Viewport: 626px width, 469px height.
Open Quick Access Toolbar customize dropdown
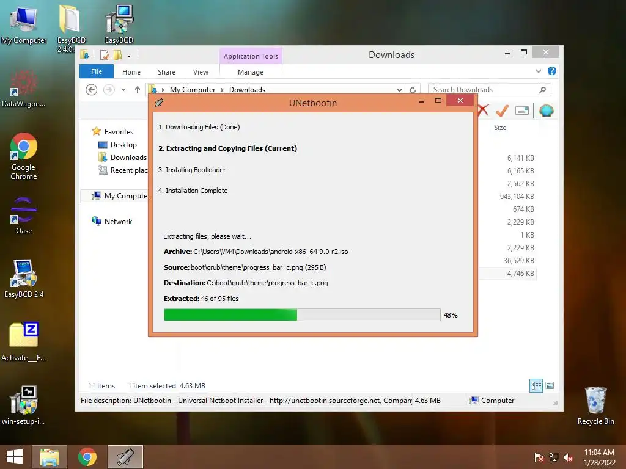[130, 56]
